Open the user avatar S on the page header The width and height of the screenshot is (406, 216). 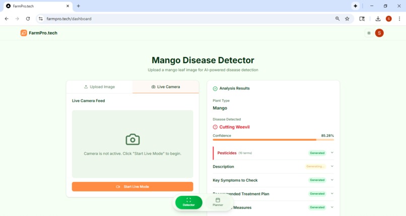click(x=379, y=33)
